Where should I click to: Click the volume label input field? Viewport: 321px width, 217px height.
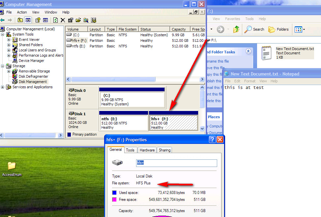(x=176, y=163)
